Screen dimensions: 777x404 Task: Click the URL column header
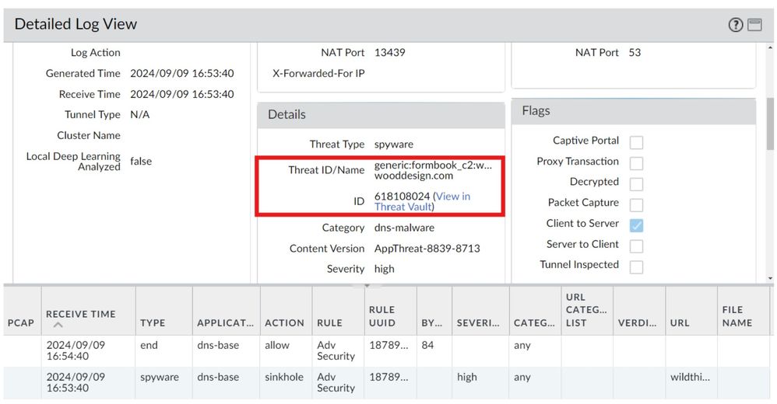[680, 322]
